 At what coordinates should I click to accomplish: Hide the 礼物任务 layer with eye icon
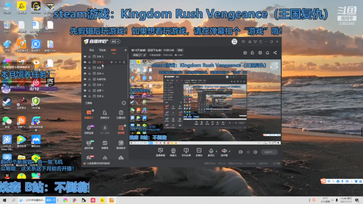tap(85, 79)
